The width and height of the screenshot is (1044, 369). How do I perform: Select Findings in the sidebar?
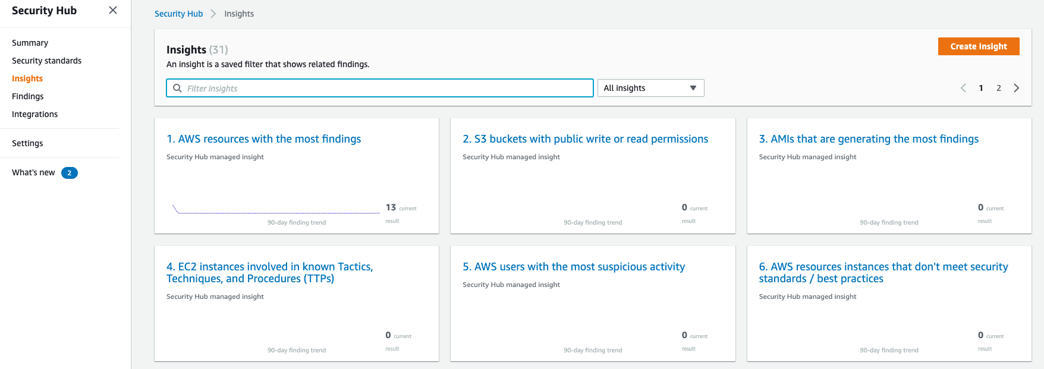27,96
